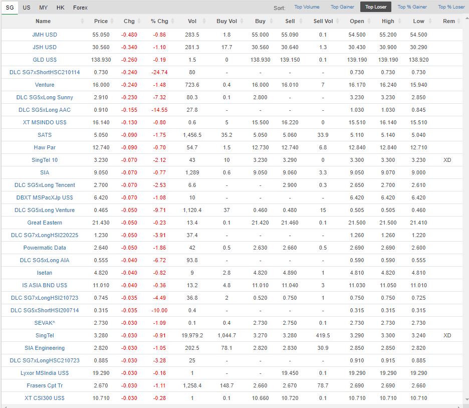Open DLC SG5xLong Tencent link
Viewport: 469px width, 408px height.
[x=45, y=185]
